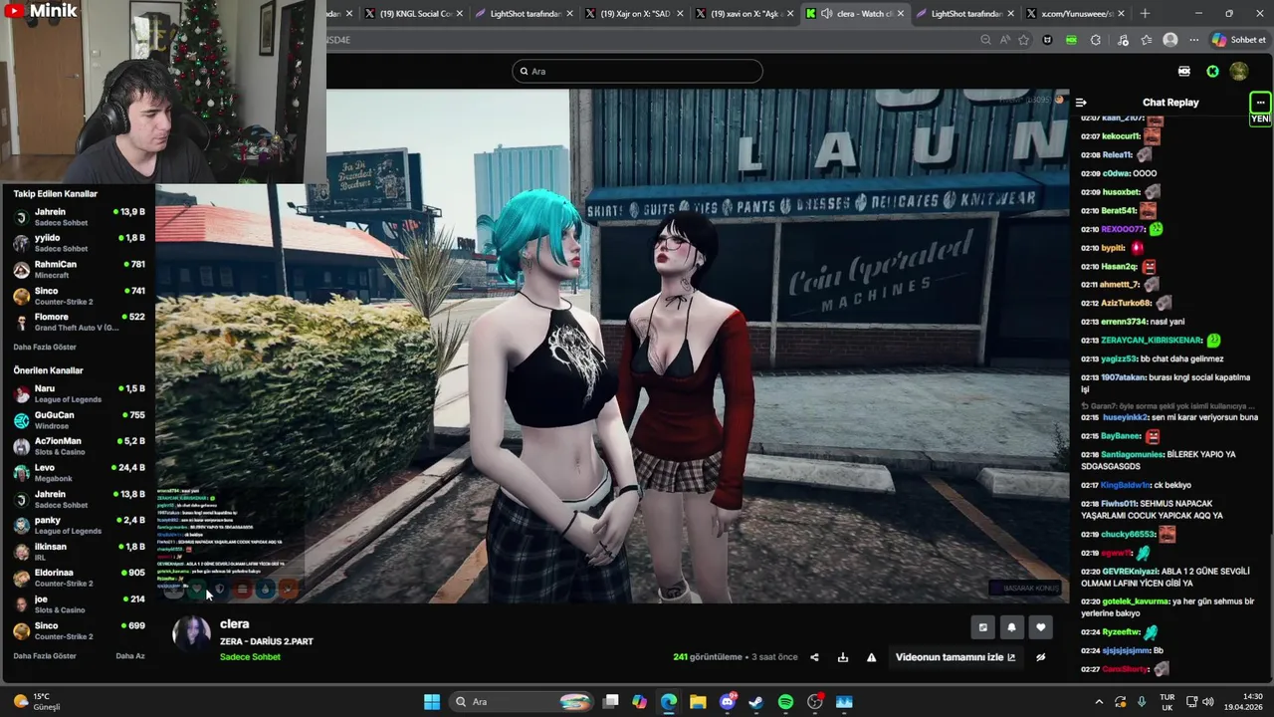Open Levo's Megabonk channel
Image resolution: width=1274 pixels, height=717 pixels.
[x=80, y=473]
